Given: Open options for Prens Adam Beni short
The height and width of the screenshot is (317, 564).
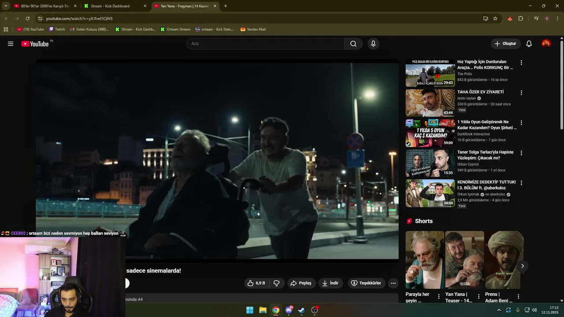Looking at the screenshot, I should click(518, 297).
